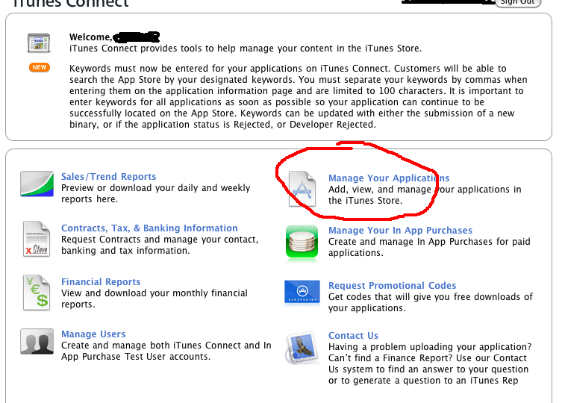Click the blue Promotional Codes card icon
Viewport: 562px width, 403px height.
coord(302,293)
